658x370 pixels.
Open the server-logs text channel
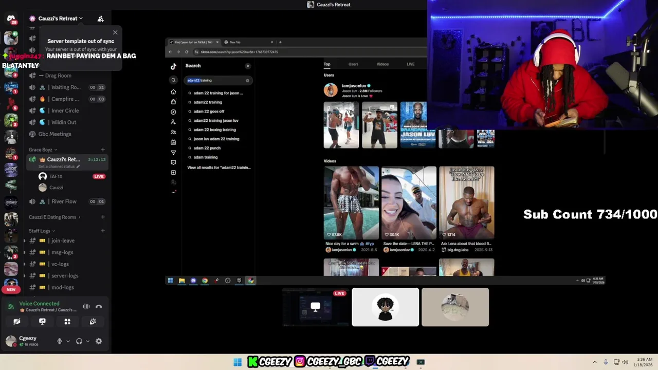(67, 276)
